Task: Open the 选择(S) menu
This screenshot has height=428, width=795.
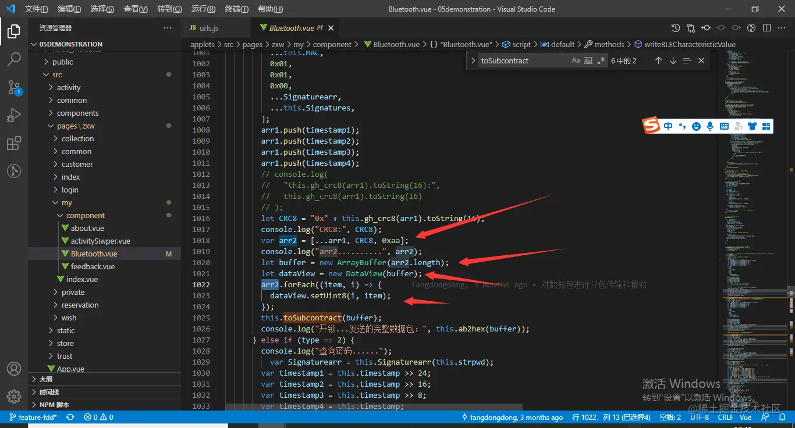Action: (x=102, y=9)
